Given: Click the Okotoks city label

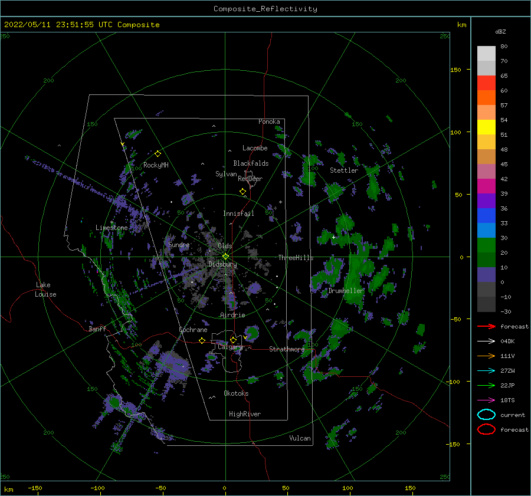Looking at the screenshot, I should coord(236,393).
